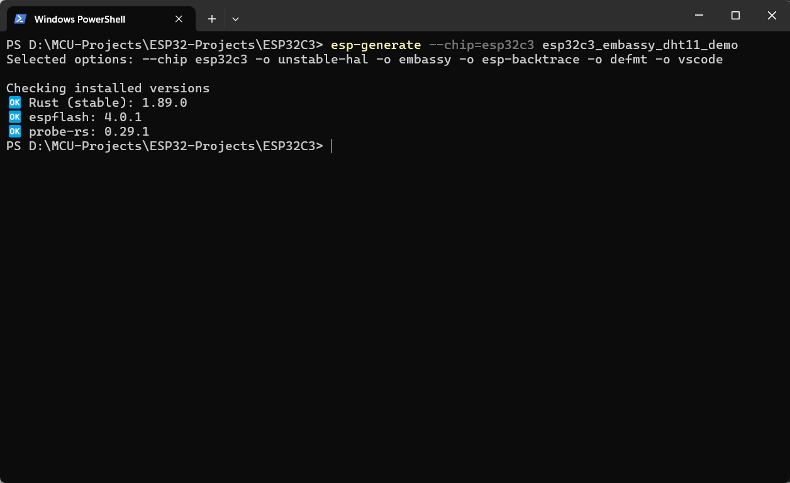
Task: Close the Windows PowerShell tab
Action: tap(179, 19)
